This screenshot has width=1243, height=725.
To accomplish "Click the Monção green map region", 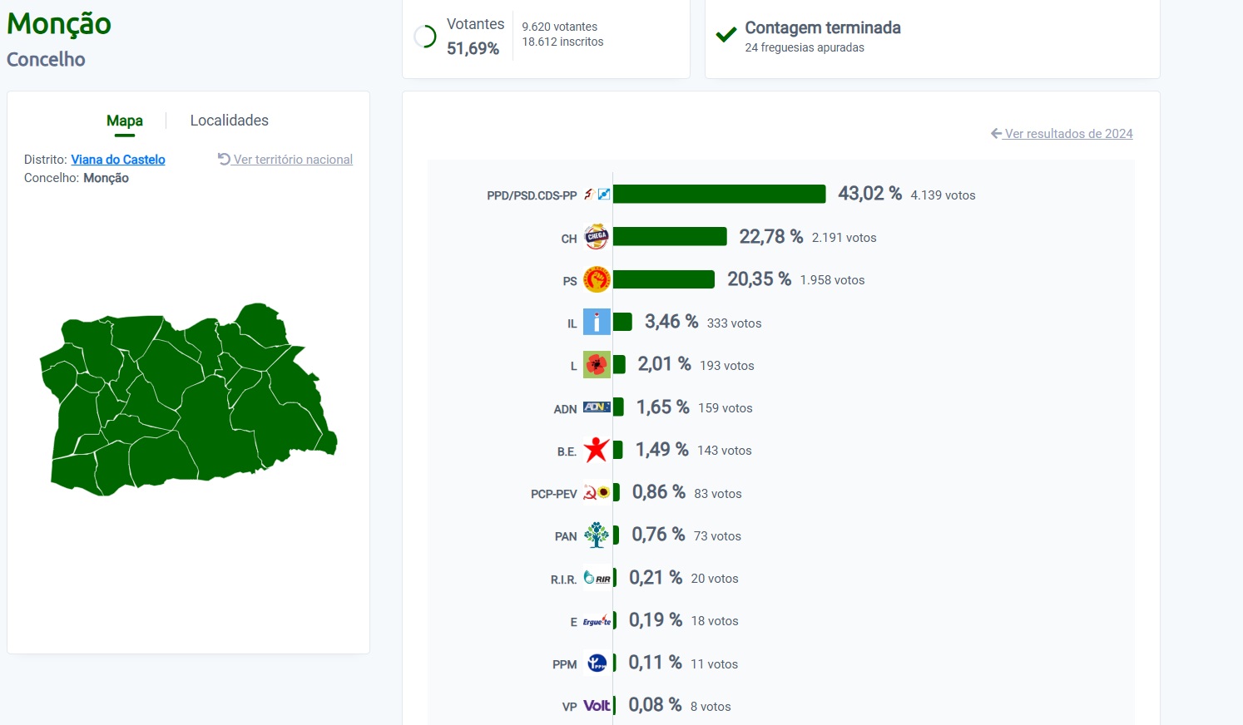I will point(189,399).
